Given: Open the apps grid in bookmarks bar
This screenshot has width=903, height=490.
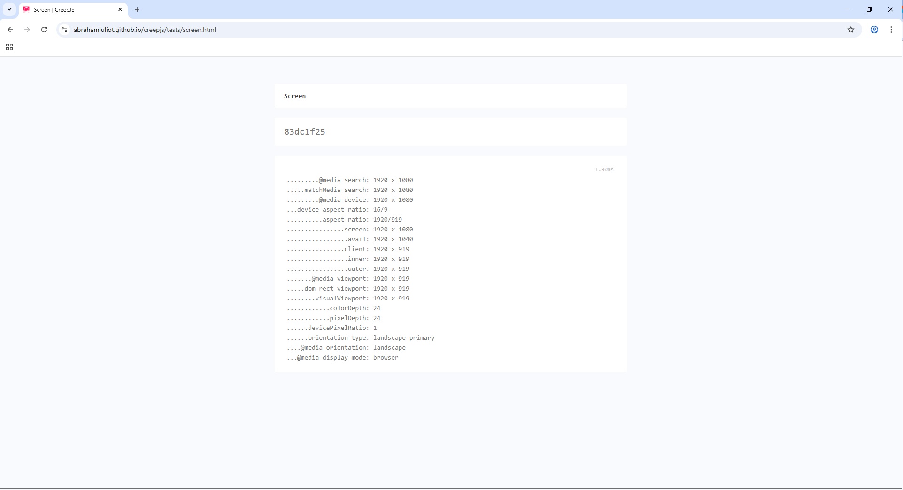Looking at the screenshot, I should tap(9, 47).
